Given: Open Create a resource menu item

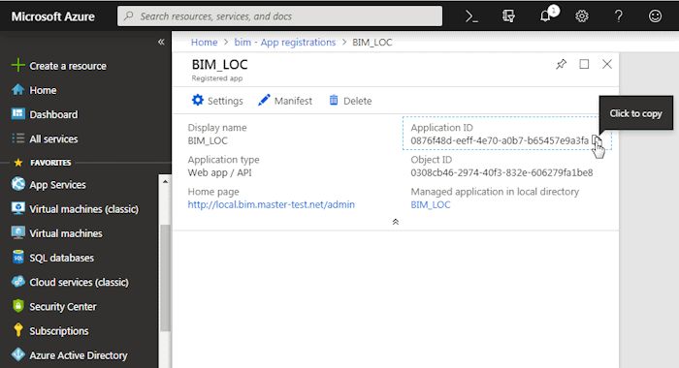Looking at the screenshot, I should (68, 66).
